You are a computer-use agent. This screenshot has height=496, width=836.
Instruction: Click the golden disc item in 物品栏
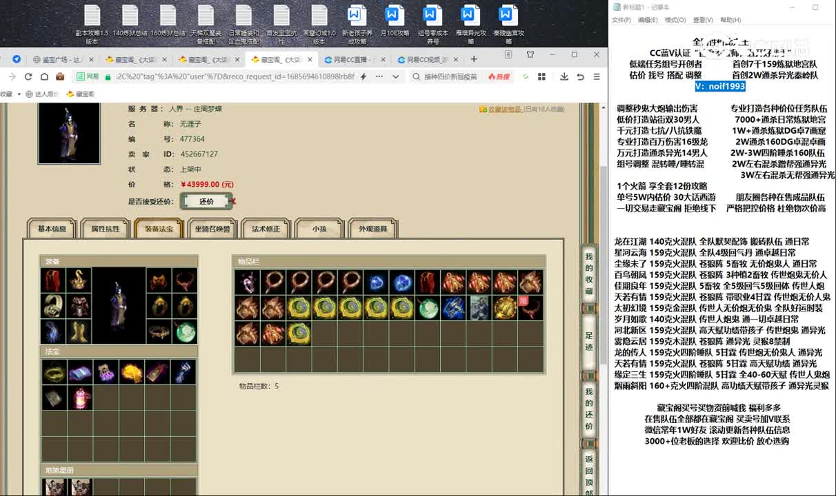tap(505, 307)
